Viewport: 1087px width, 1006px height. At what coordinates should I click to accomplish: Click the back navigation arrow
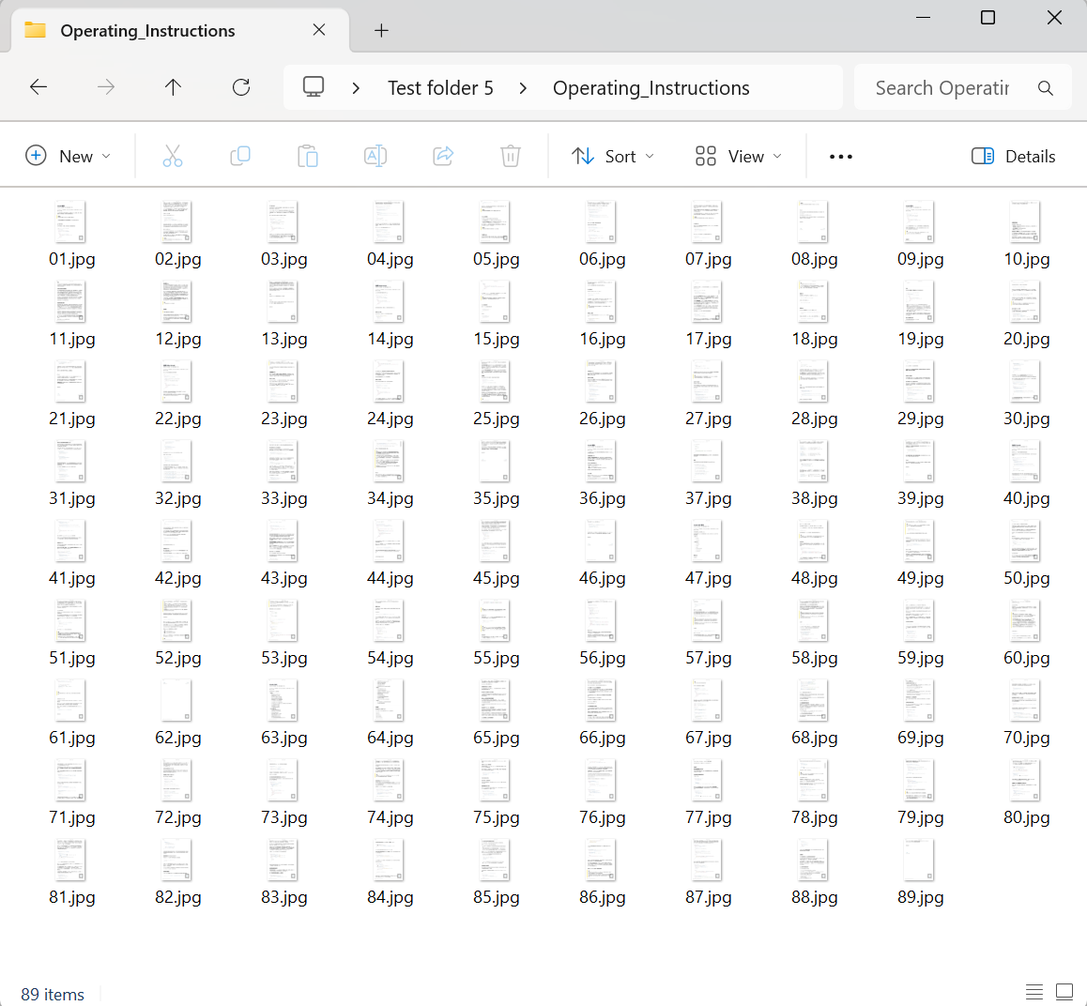point(38,87)
